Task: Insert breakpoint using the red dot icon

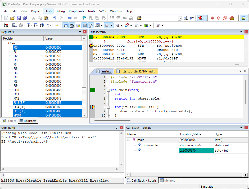Action: click(212, 18)
